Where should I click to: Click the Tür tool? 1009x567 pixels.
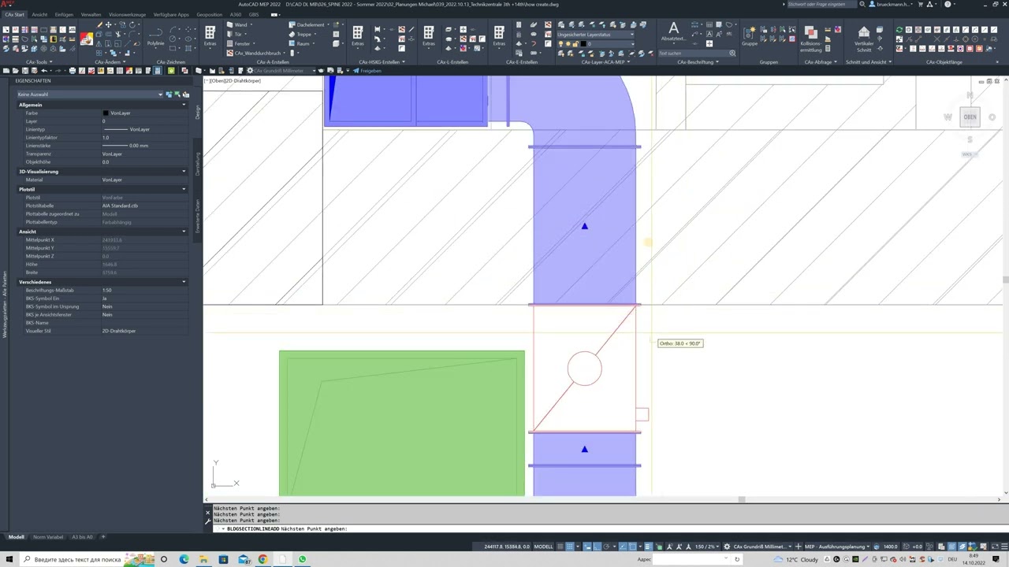pyautogui.click(x=236, y=34)
